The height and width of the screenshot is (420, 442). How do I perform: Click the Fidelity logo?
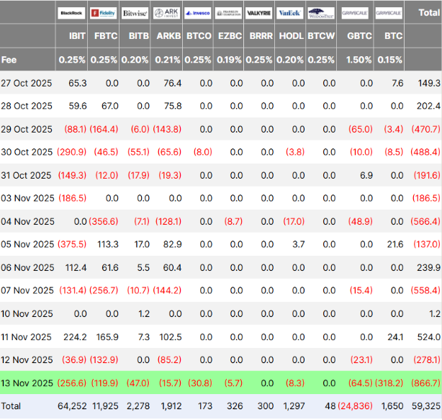click(104, 13)
